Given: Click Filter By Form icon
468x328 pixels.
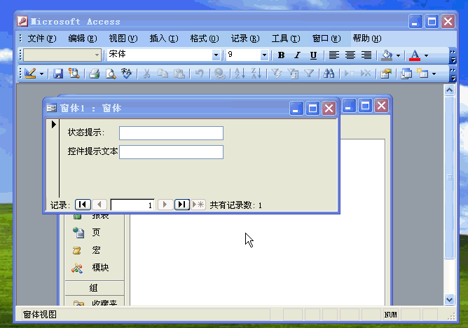Looking at the screenshot, I should [293, 74].
